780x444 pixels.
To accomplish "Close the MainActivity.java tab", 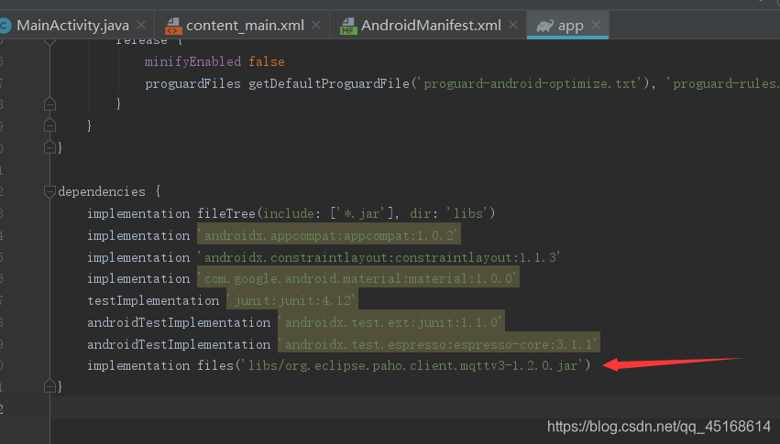I will click(x=141, y=25).
